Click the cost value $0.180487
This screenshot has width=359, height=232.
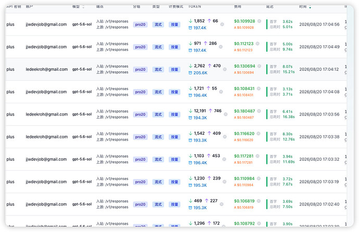click(245, 111)
